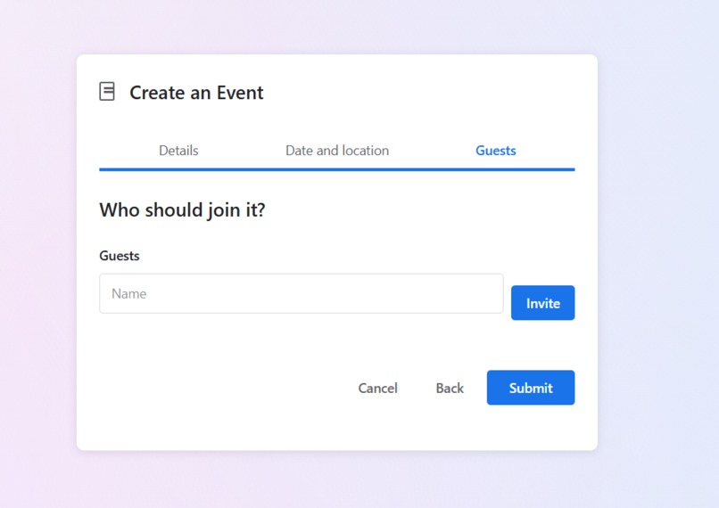Viewport: 719px width, 508px height.
Task: Click the blue progress line under Guests tab
Action: [496, 169]
